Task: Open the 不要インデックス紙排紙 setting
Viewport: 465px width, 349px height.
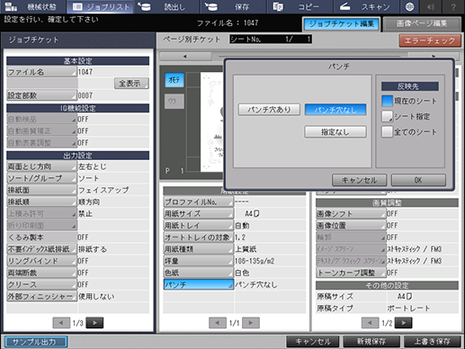Action: tap(41, 249)
